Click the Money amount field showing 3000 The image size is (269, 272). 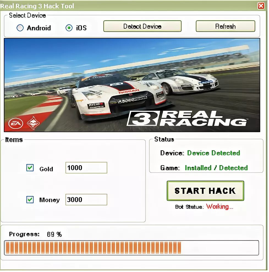pyautogui.click(x=86, y=200)
